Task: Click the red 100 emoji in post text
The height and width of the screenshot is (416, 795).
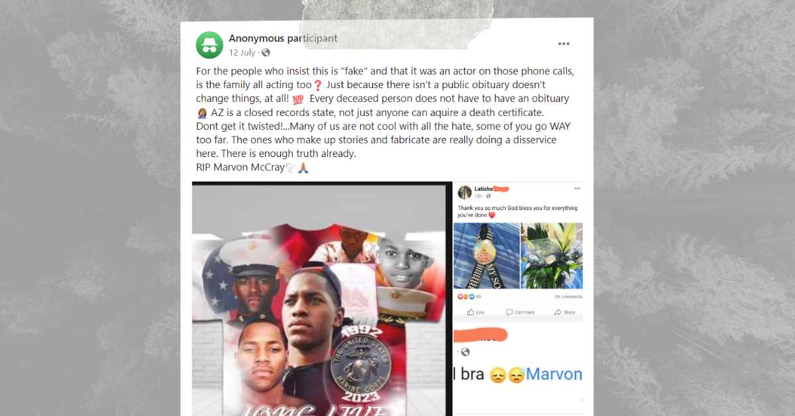Action: pos(297,99)
